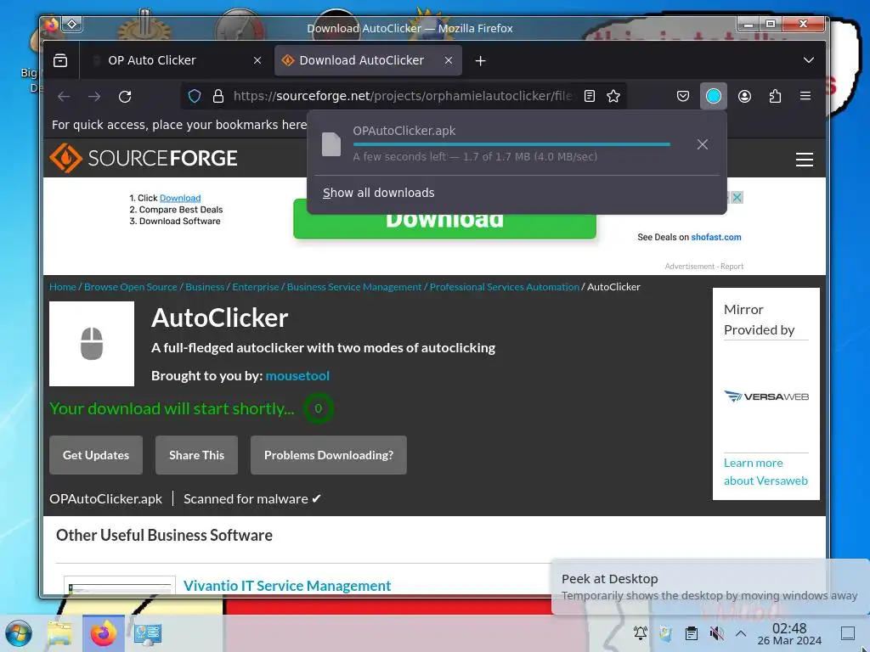Viewport: 870px width, 652px height.
Task: Open the SourceForge hamburger menu
Action: point(805,159)
